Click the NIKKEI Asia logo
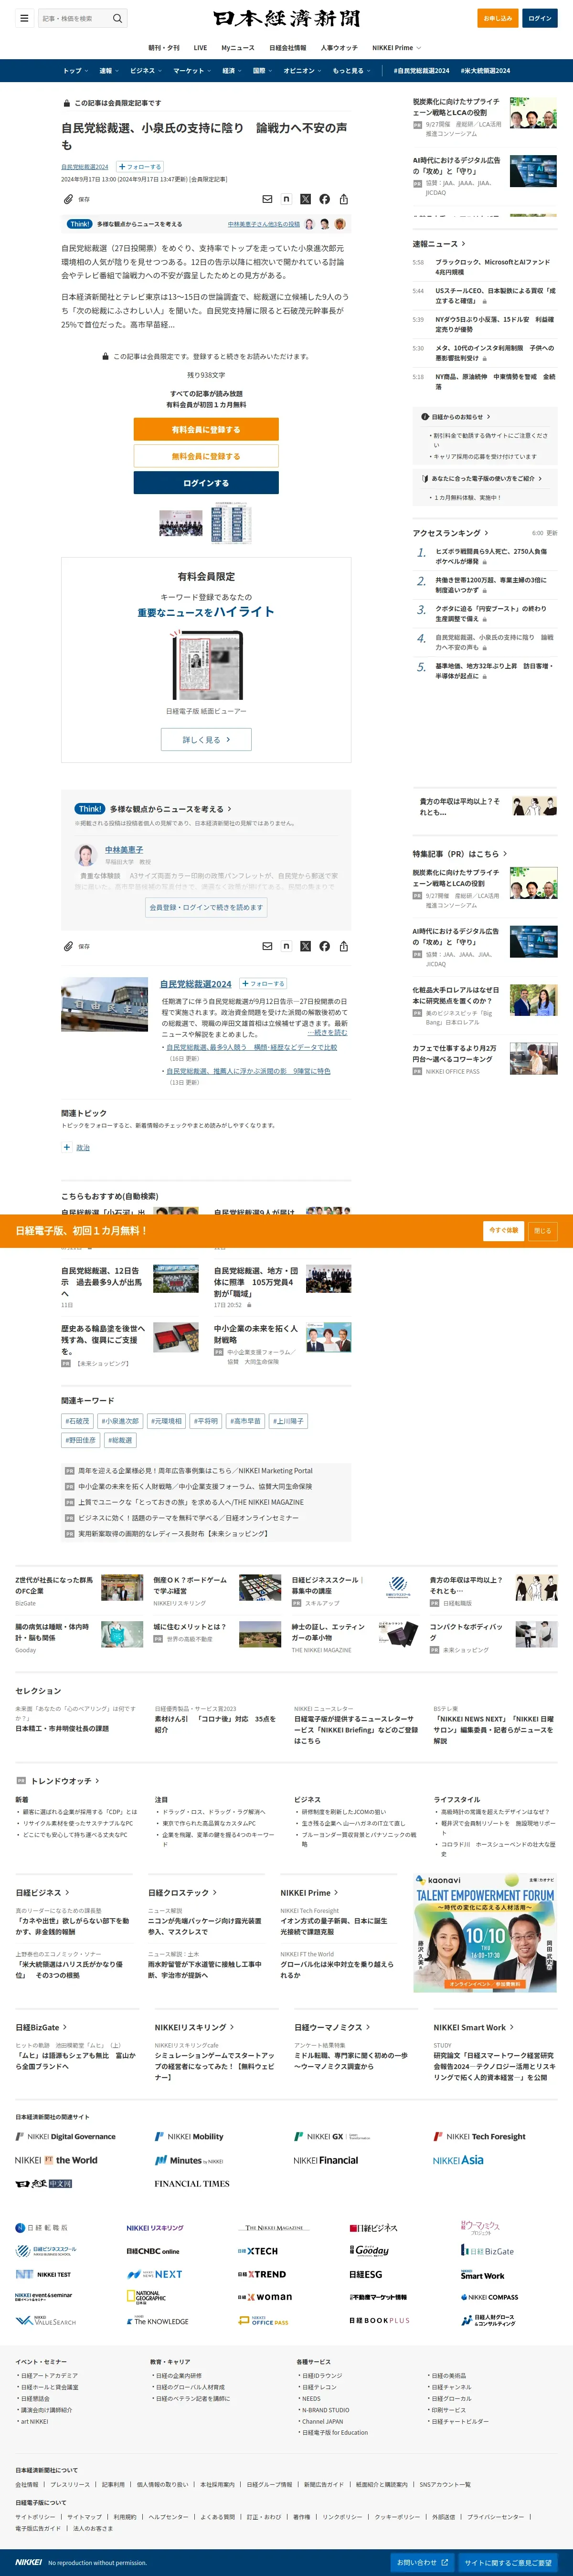This screenshot has width=573, height=2576. (458, 2160)
